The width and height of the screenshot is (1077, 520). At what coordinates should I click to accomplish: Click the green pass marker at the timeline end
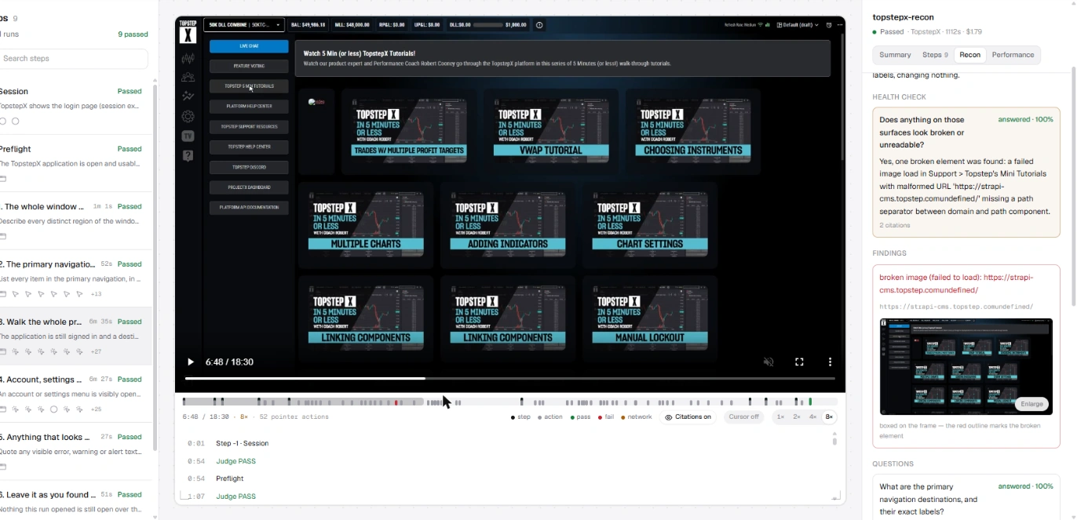pos(810,402)
